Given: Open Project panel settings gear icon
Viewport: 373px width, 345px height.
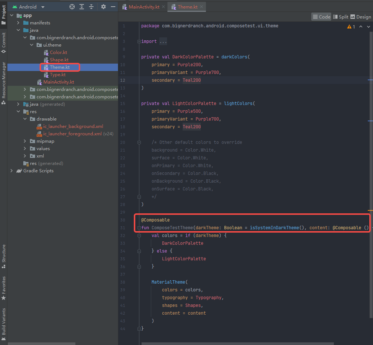Looking at the screenshot, I should tap(104, 7).
